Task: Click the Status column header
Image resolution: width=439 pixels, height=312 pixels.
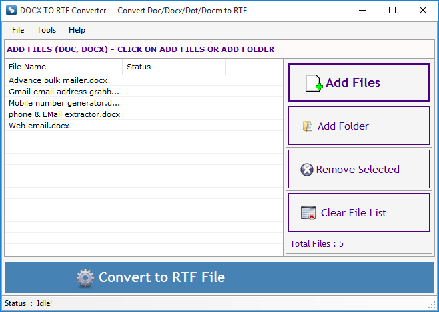Action: pyautogui.click(x=174, y=67)
